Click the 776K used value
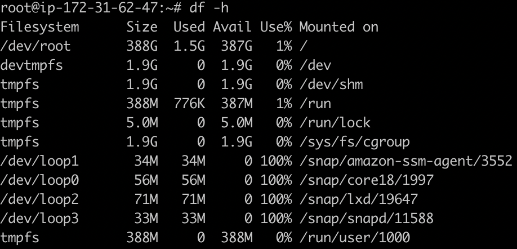The width and height of the screenshot is (517, 249). (x=189, y=104)
